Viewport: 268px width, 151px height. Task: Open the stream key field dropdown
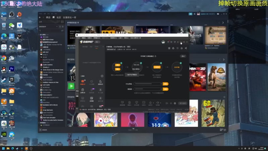click(161, 89)
